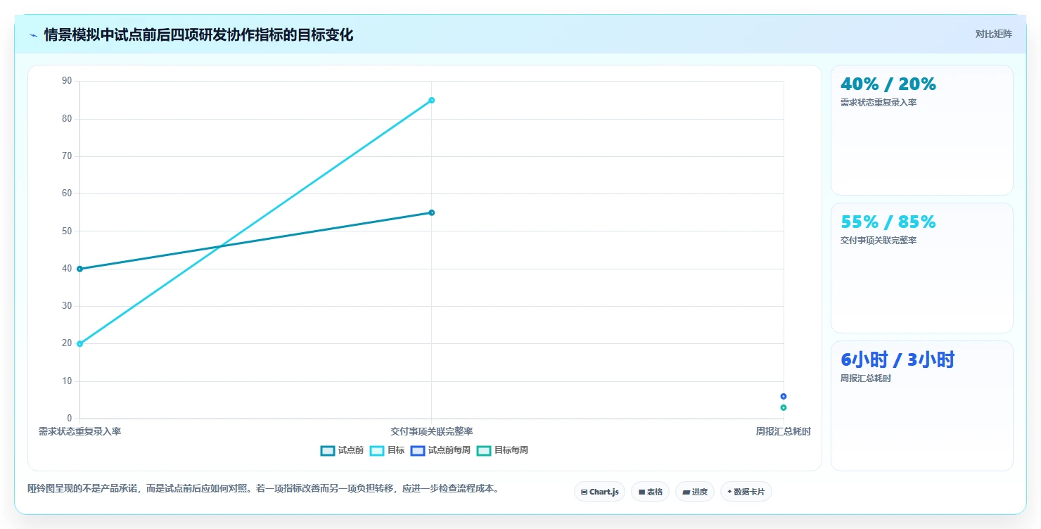The height and width of the screenshot is (529, 1041).
Task: Toggle the 目标每周 legend series
Action: 502,450
